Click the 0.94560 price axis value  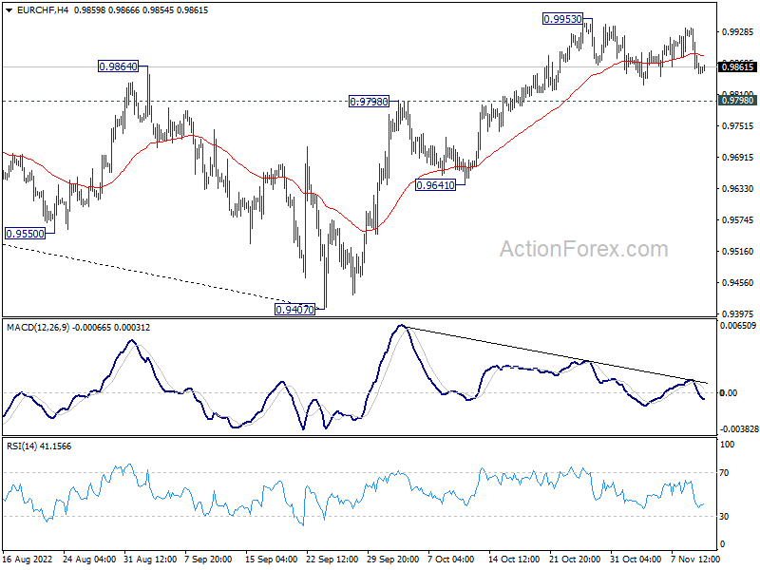pyautogui.click(x=738, y=282)
